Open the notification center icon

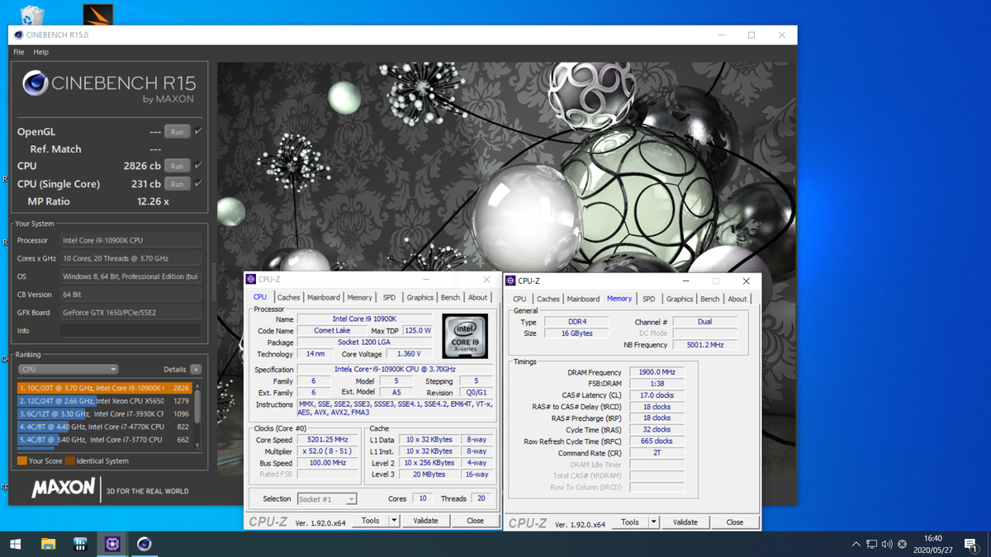point(971,545)
